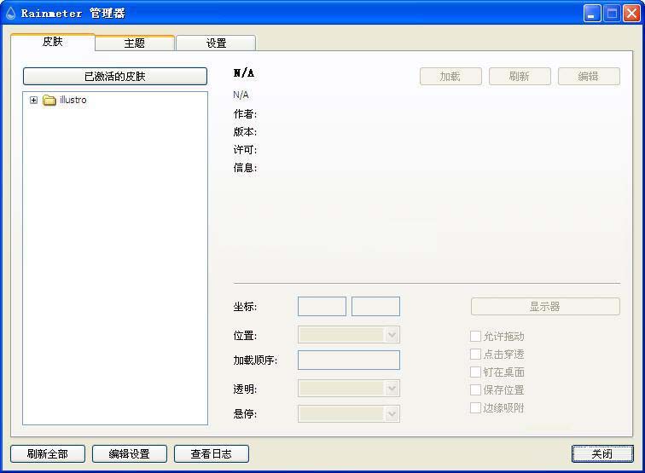Image resolution: width=645 pixels, height=473 pixels.
Task: Click the Rainmeter water drop title icon
Action: (11, 13)
